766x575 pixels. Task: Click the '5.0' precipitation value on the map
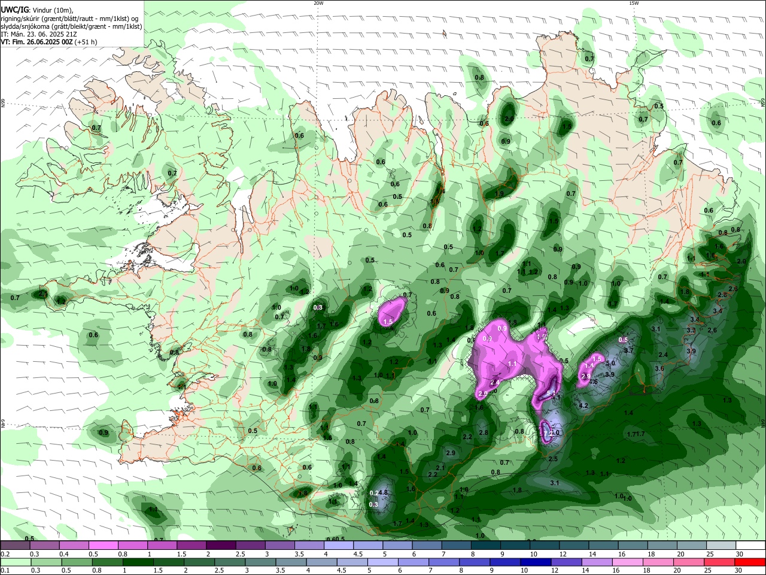[610, 363]
